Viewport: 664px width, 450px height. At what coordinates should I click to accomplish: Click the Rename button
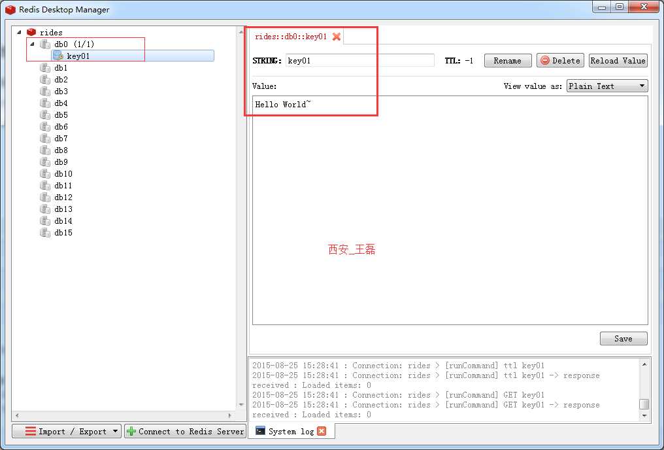pyautogui.click(x=508, y=61)
